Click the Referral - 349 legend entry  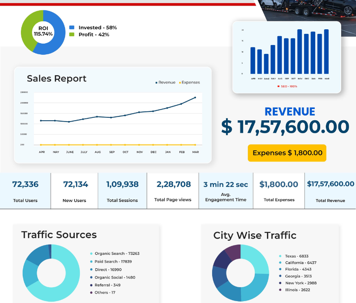[x=105, y=285]
